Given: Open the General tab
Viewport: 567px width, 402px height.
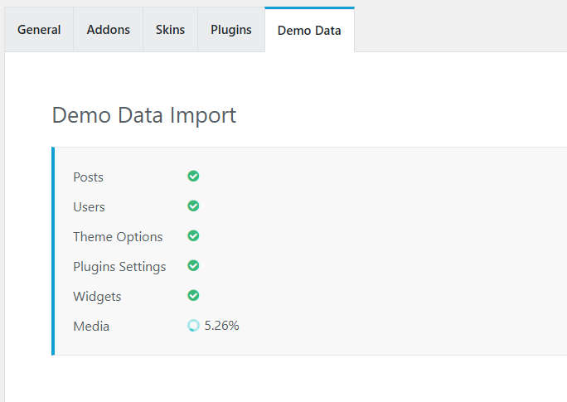Looking at the screenshot, I should [39, 30].
